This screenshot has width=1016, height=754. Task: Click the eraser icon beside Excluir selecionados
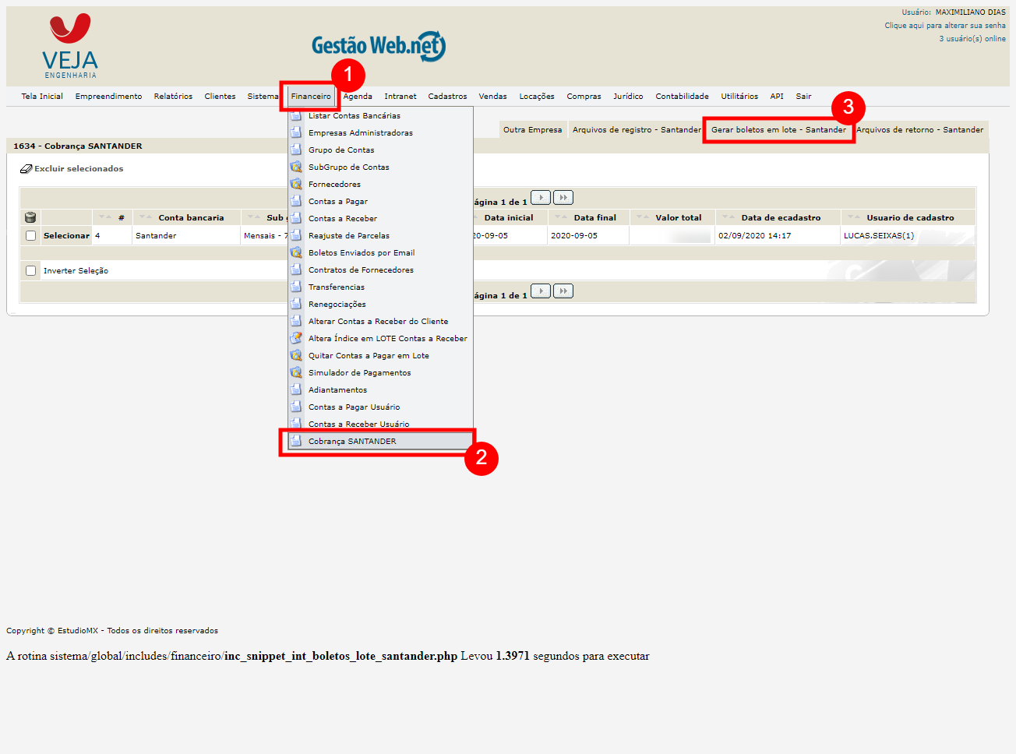point(26,168)
